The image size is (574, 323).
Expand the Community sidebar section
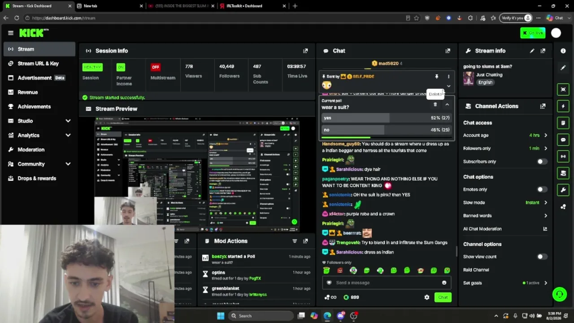tap(68, 164)
